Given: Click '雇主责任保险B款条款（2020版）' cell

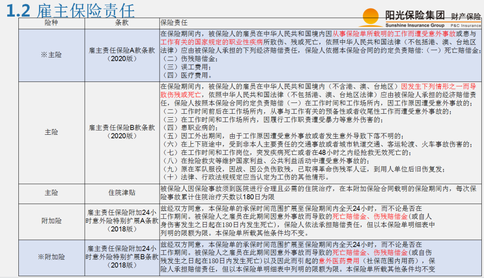Looking at the screenshot, I should pos(122,132).
